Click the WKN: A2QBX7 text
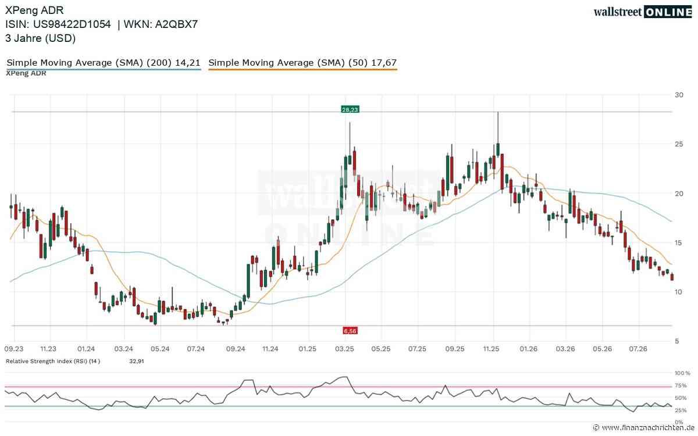Viewport: 698px width, 436px height. coord(161,24)
